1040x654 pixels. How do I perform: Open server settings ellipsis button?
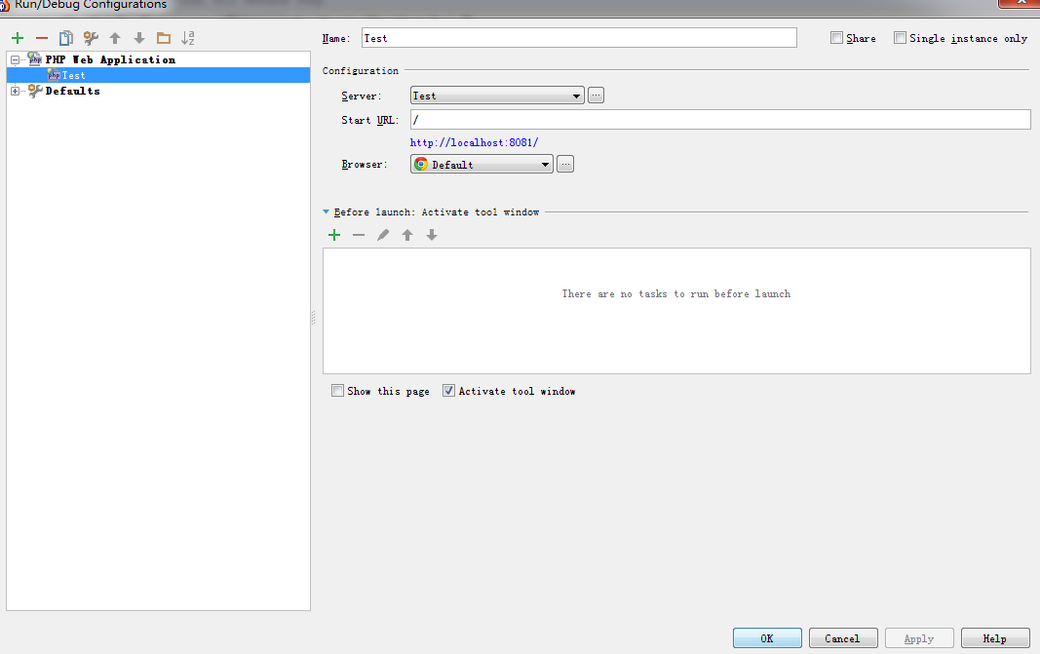(x=596, y=96)
